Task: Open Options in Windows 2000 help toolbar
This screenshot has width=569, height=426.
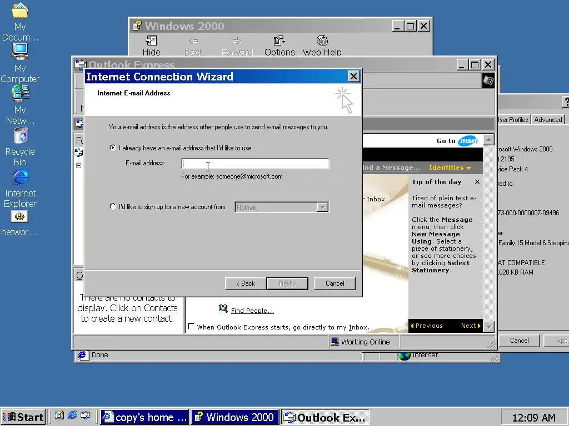Action: coord(279,45)
